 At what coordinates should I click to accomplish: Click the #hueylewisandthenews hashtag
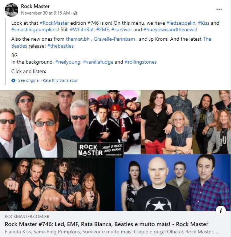(x=169, y=29)
